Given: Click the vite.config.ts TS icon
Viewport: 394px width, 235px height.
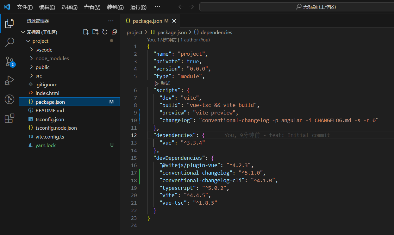Looking at the screenshot, I should click(x=31, y=137).
